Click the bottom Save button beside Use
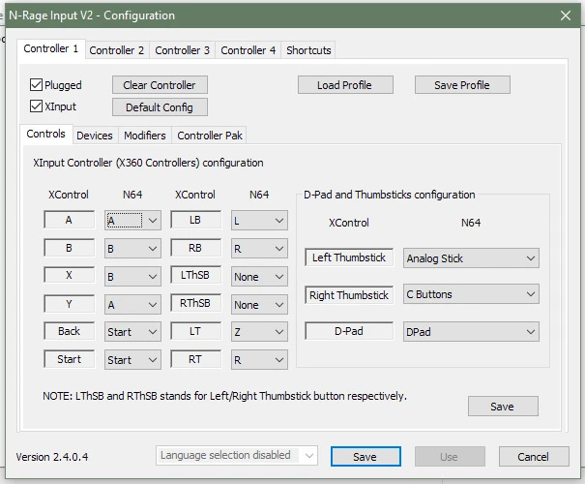 coord(366,456)
